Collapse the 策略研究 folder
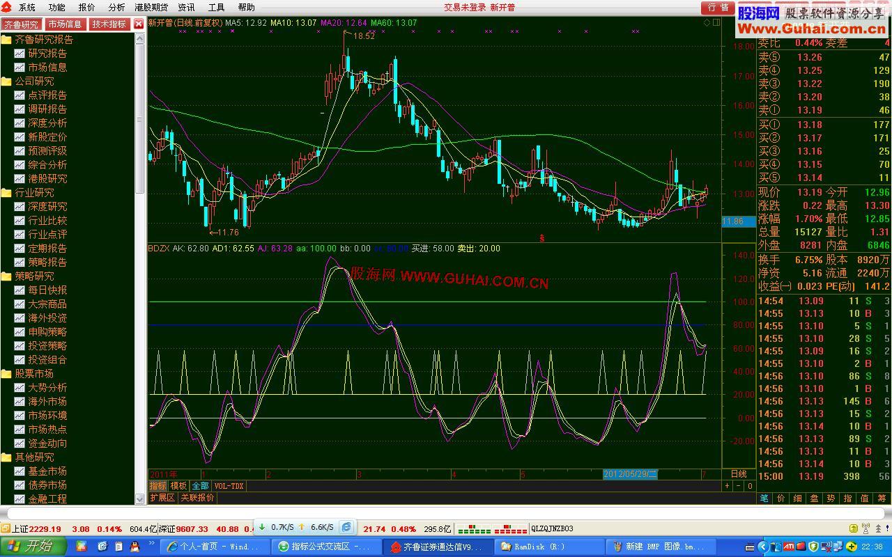 6,276
